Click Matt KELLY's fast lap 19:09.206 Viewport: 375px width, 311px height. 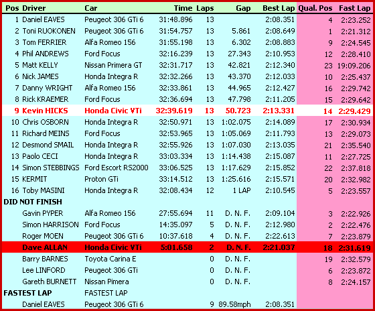click(354, 66)
